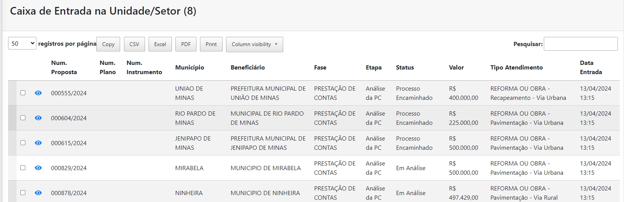Sort by Data Entrada column header
Screen dimensions: 624x202
click(x=591, y=68)
